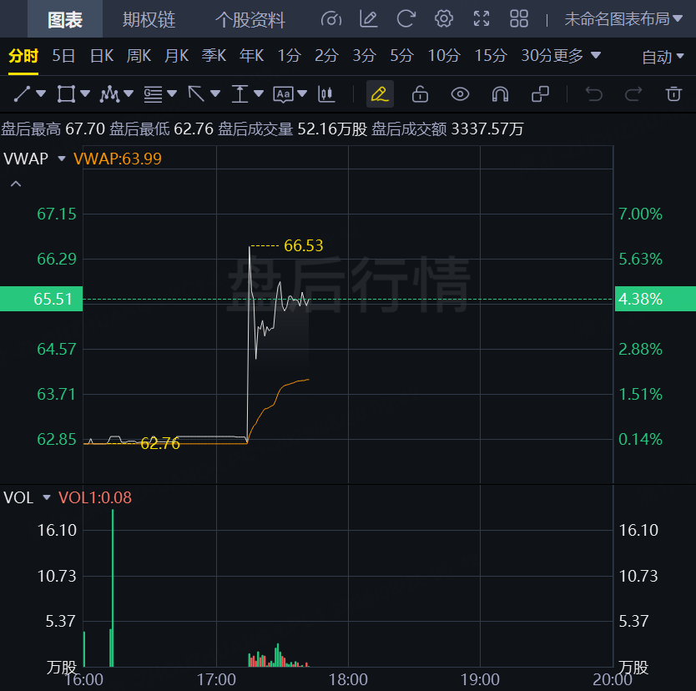The width and height of the screenshot is (696, 691).
Task: Open the 自动 scale dropdown
Action: [663, 57]
